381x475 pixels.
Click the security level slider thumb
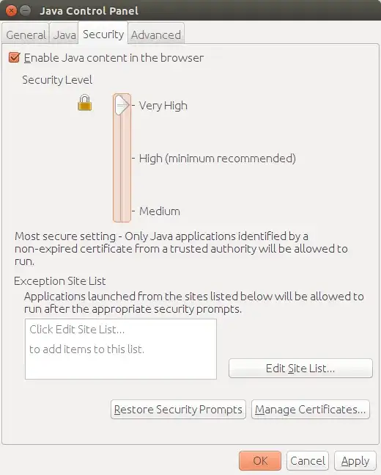[x=122, y=105]
